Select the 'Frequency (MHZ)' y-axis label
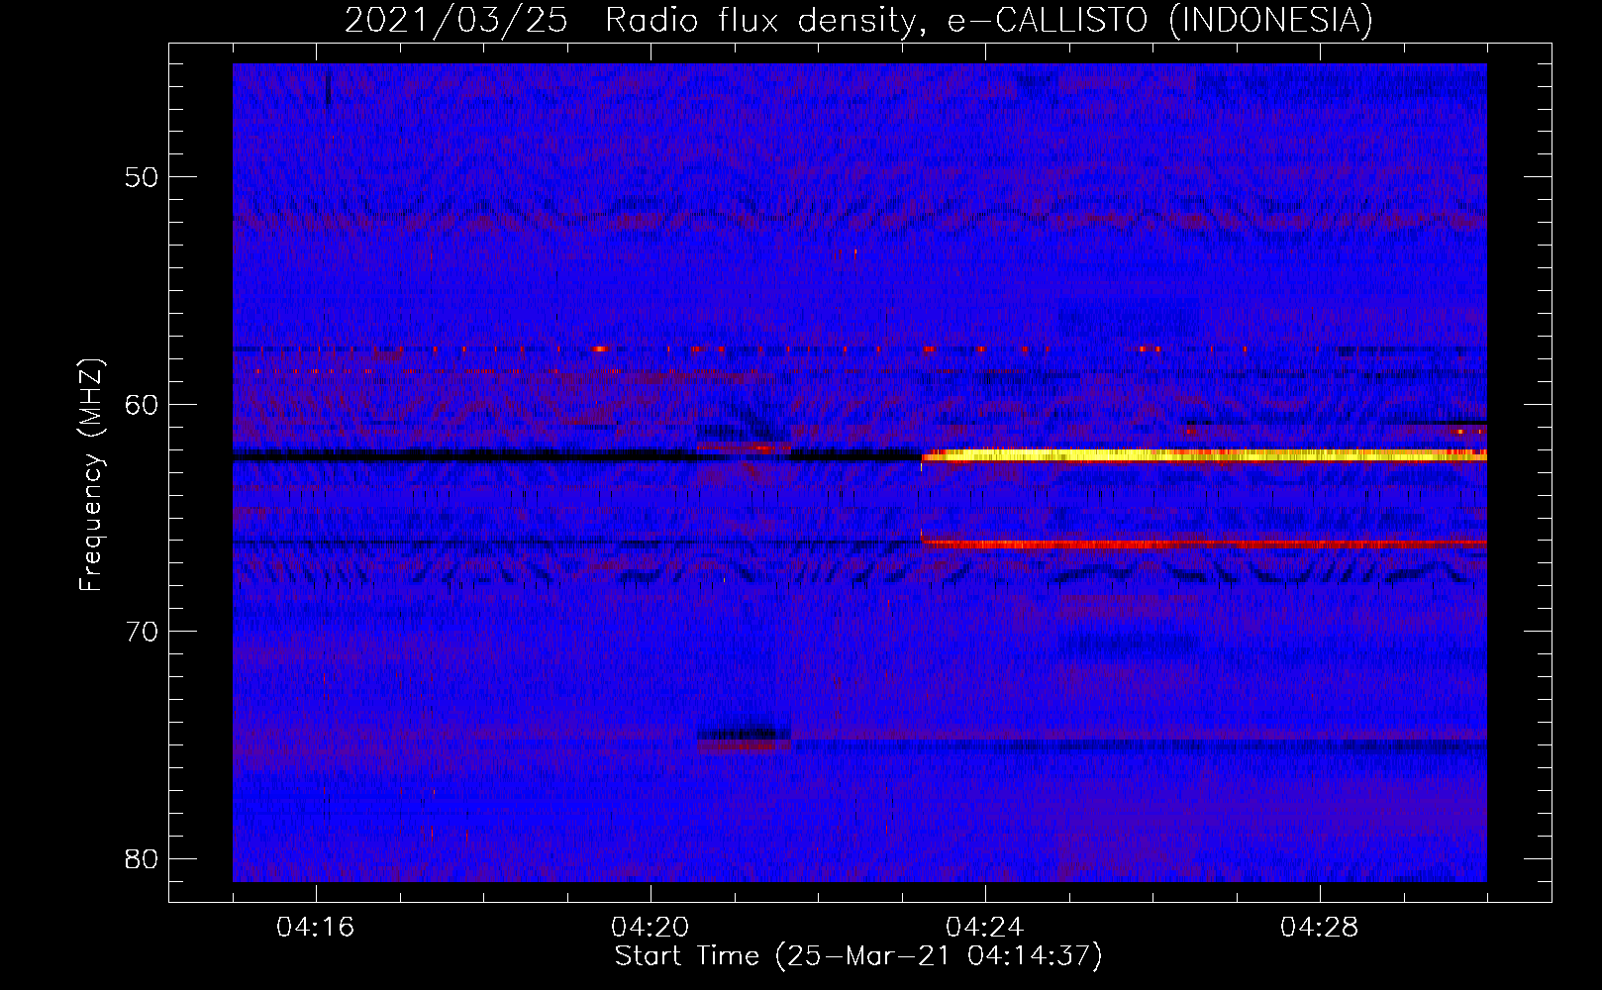 coord(91,475)
